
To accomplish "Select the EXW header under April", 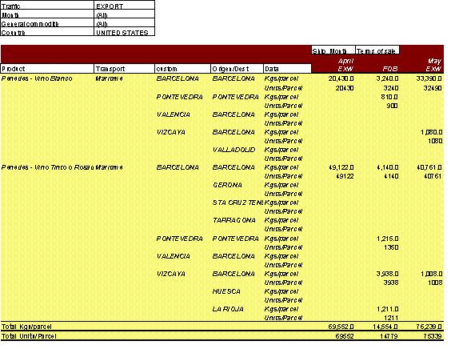I will click(x=345, y=69).
